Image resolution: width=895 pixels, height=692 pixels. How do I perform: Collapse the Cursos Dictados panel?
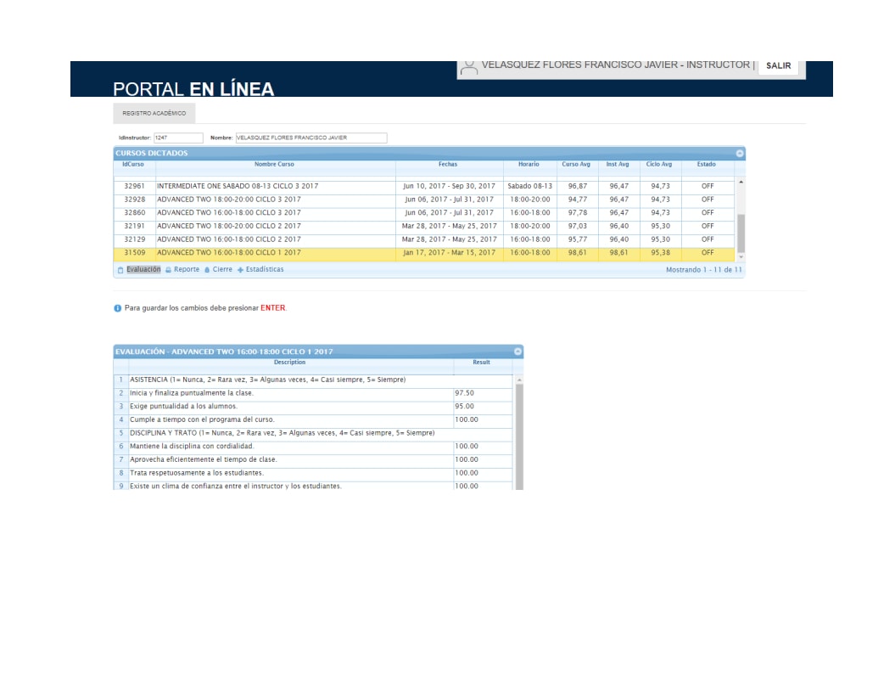[739, 153]
